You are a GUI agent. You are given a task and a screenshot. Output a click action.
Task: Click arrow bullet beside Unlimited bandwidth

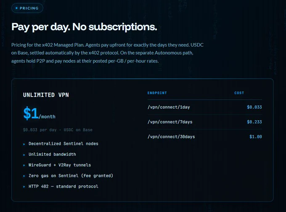tap(24, 155)
